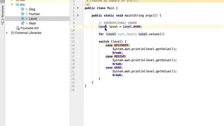Click the src folder icon
Image resolution: width=224 pixels, height=126 pixels.
tap(17, 5)
